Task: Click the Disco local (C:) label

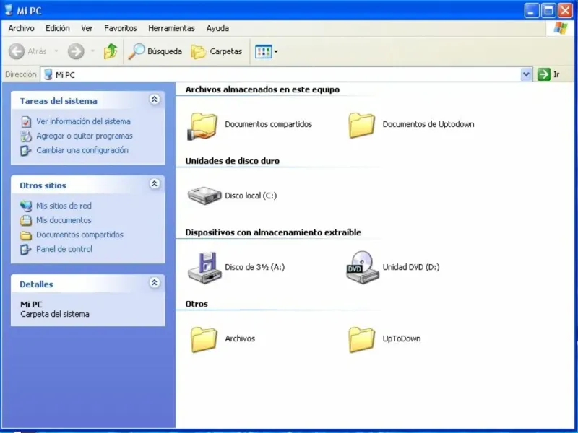Action: 251,196
